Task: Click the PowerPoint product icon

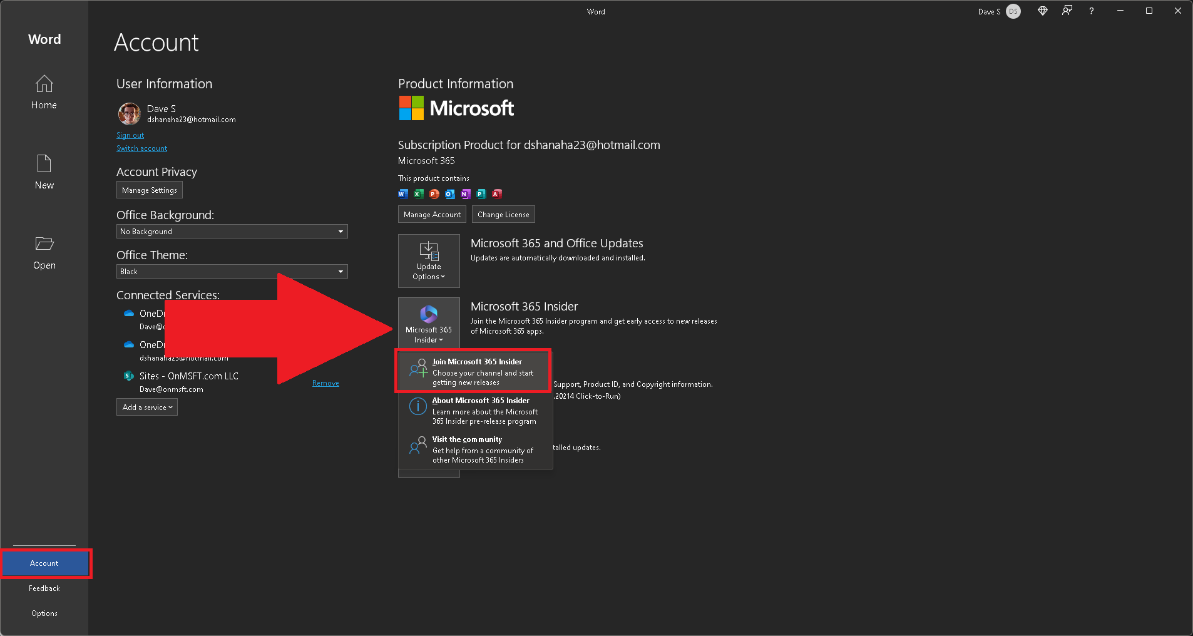Action: pos(434,194)
